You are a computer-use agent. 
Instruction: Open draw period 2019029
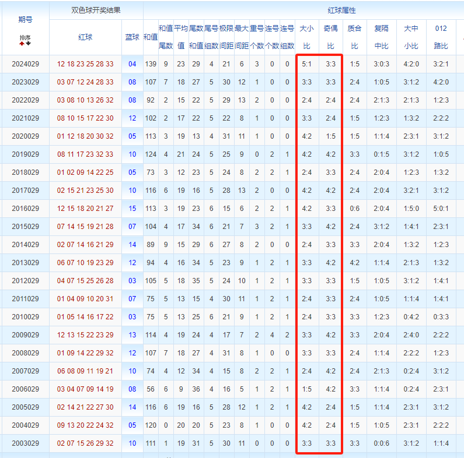[x=25, y=154]
